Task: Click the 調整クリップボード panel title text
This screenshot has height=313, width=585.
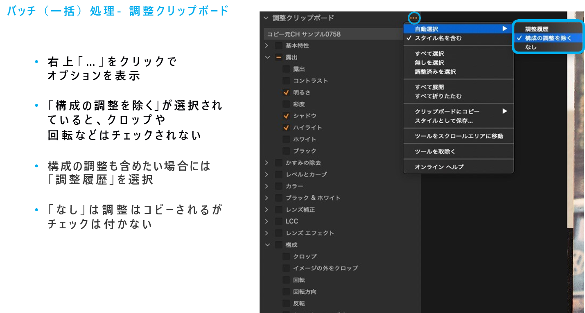Action: [303, 18]
